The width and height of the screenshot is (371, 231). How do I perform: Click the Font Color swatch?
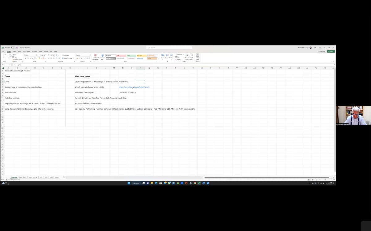pos(43,58)
